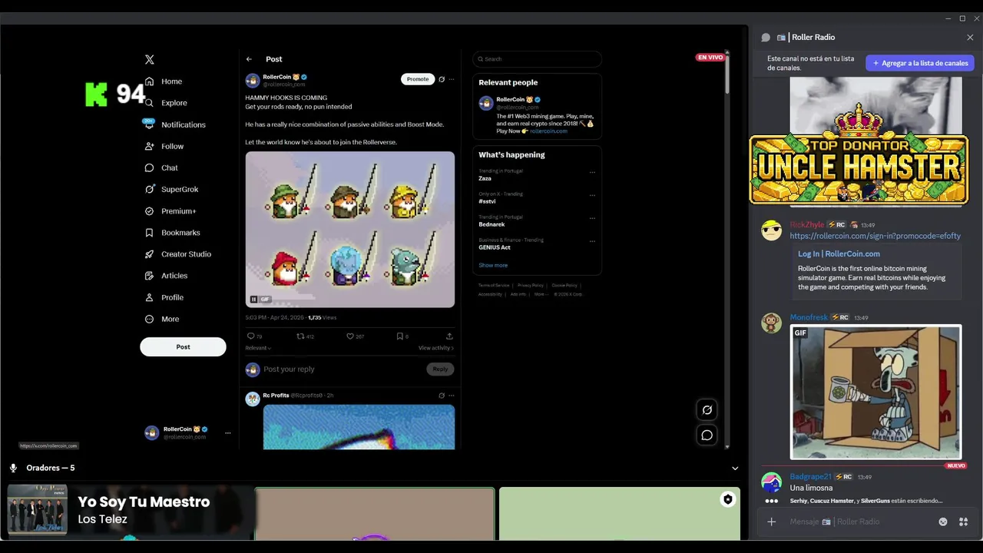Screen dimensions: 983x553
Task: Click the Grok icon beside Promote
Action: pyautogui.click(x=442, y=79)
